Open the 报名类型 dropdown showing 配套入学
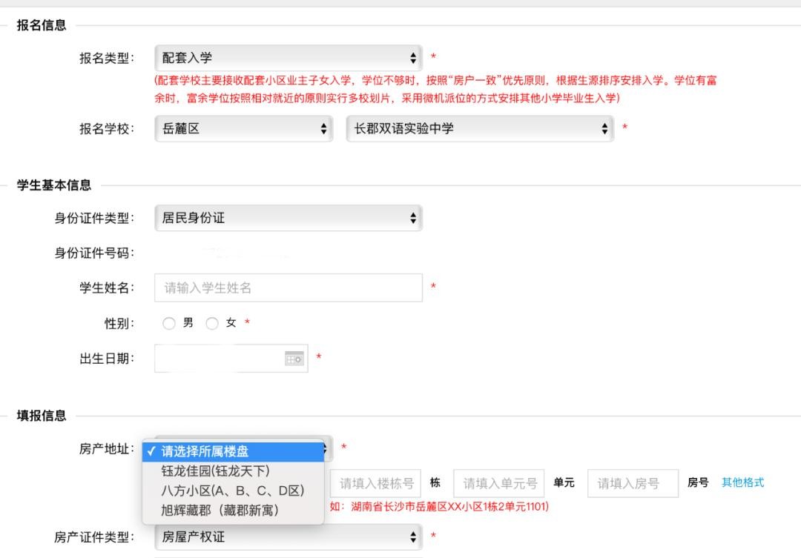This screenshot has width=801, height=558. click(288, 58)
